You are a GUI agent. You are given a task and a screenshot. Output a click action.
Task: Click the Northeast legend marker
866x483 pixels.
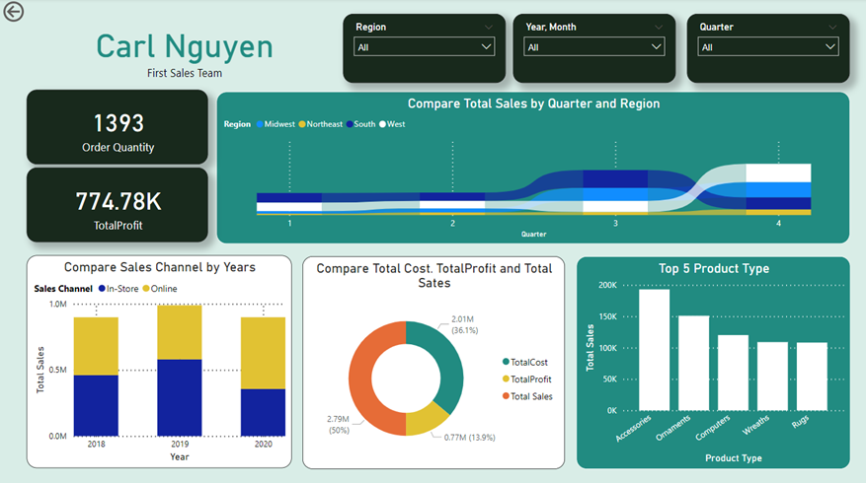pos(302,124)
